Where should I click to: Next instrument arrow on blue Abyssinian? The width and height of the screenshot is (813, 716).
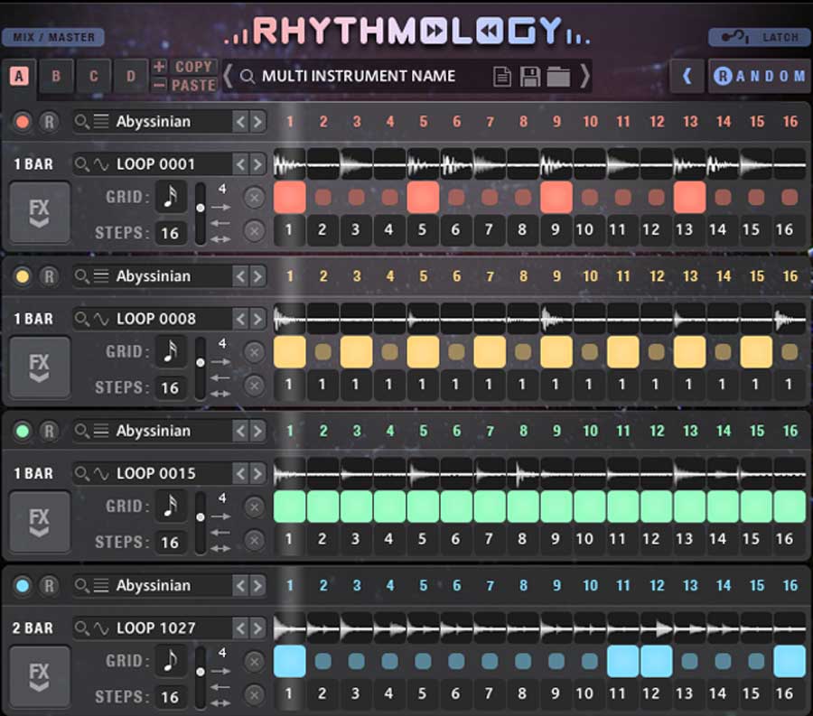[257, 585]
